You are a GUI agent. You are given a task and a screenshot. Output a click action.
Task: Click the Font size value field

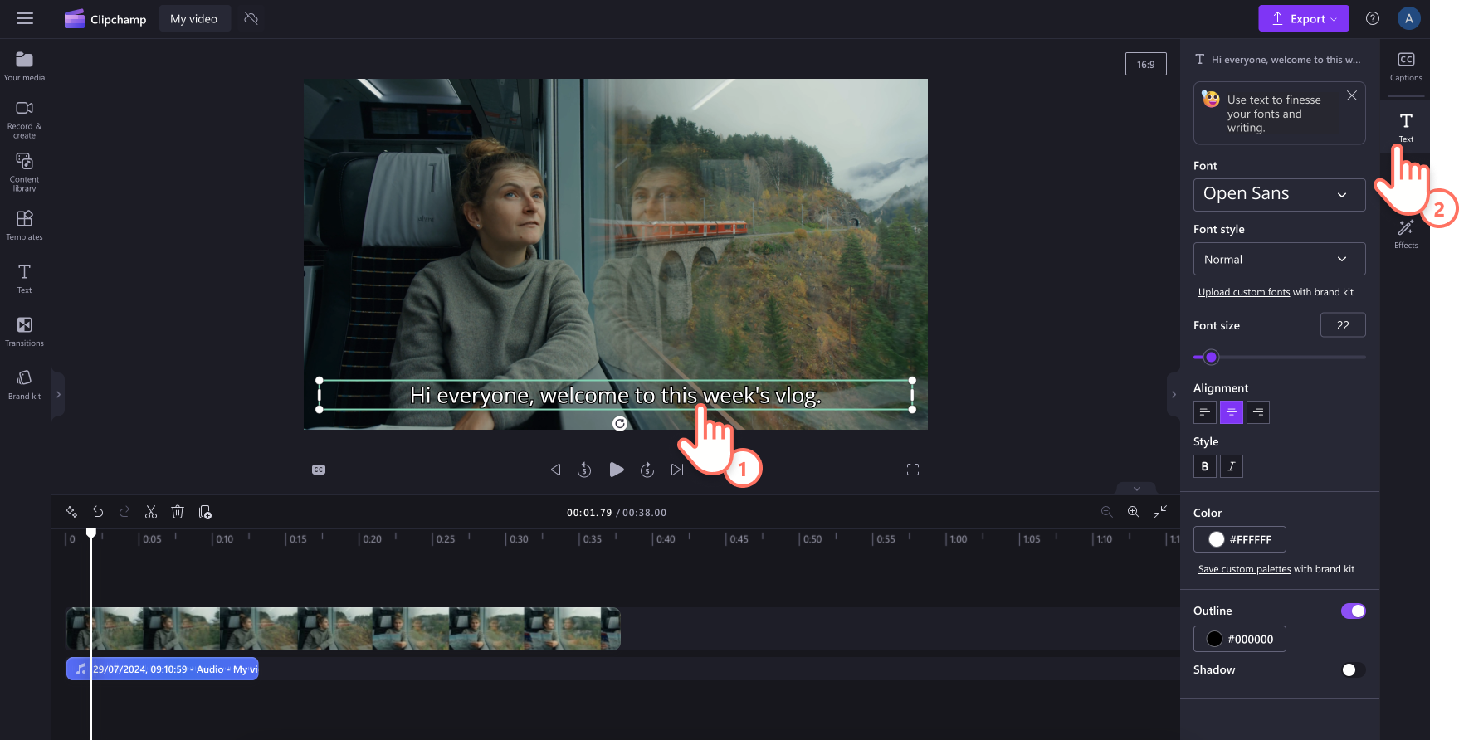coord(1343,325)
